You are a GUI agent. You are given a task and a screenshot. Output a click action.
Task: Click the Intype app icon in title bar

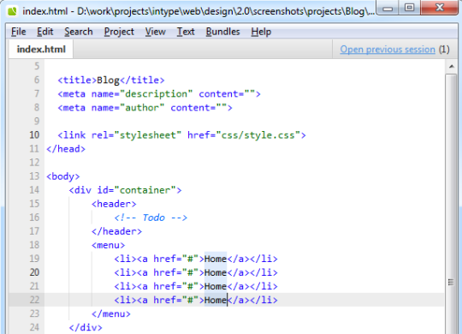(12, 11)
